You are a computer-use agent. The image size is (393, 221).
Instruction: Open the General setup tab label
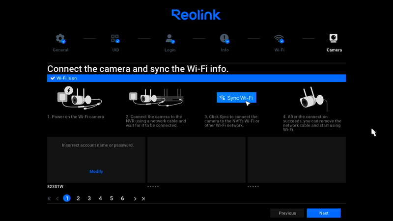point(60,50)
